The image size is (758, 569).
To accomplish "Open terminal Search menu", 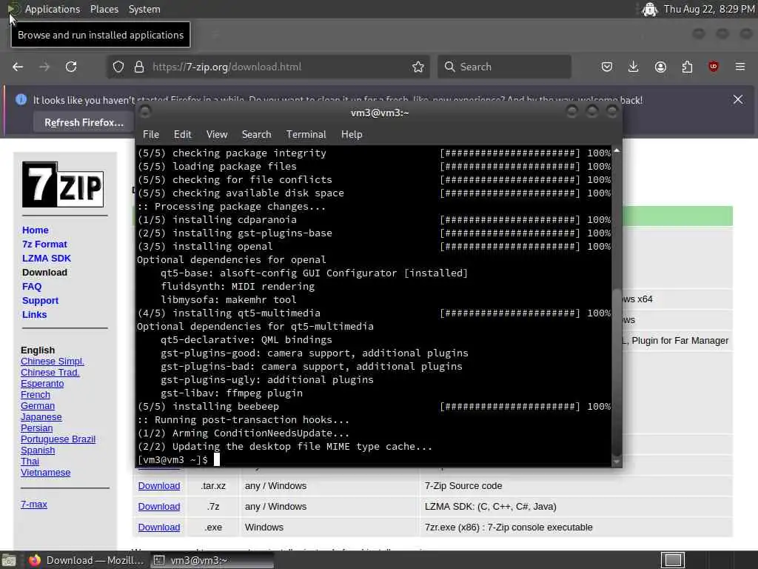I will 256,134.
